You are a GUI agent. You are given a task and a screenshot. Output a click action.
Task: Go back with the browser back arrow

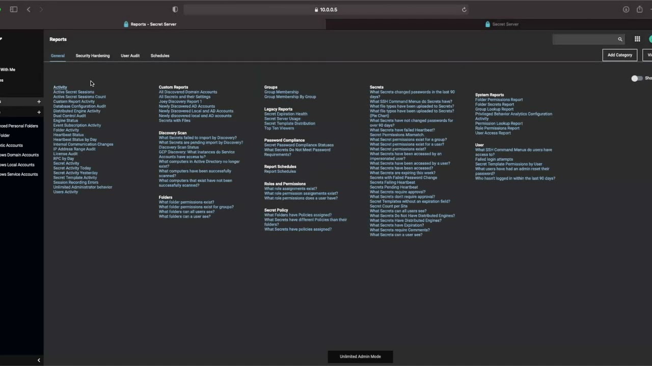(29, 9)
